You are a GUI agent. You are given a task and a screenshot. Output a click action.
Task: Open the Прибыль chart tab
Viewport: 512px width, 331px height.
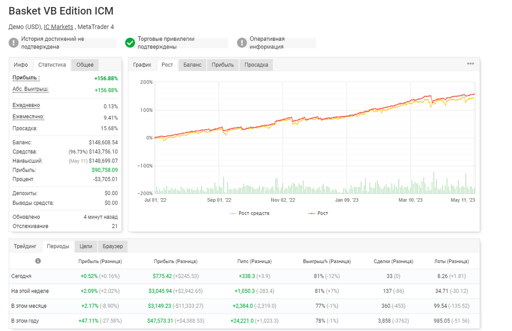pos(223,65)
